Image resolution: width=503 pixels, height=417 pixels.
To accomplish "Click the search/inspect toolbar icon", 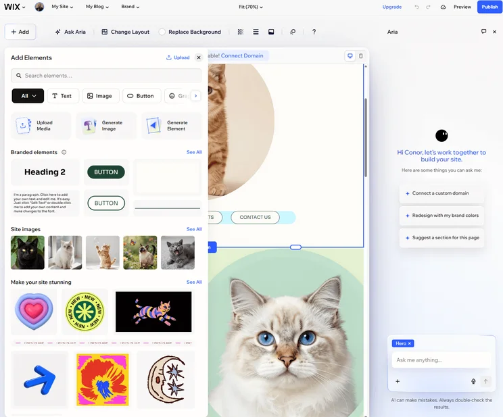I will click(293, 32).
